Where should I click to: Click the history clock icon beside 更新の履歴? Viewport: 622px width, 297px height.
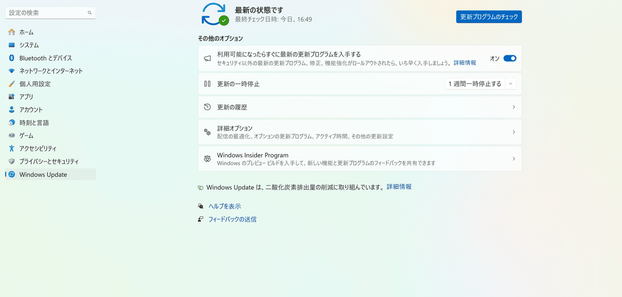[207, 107]
